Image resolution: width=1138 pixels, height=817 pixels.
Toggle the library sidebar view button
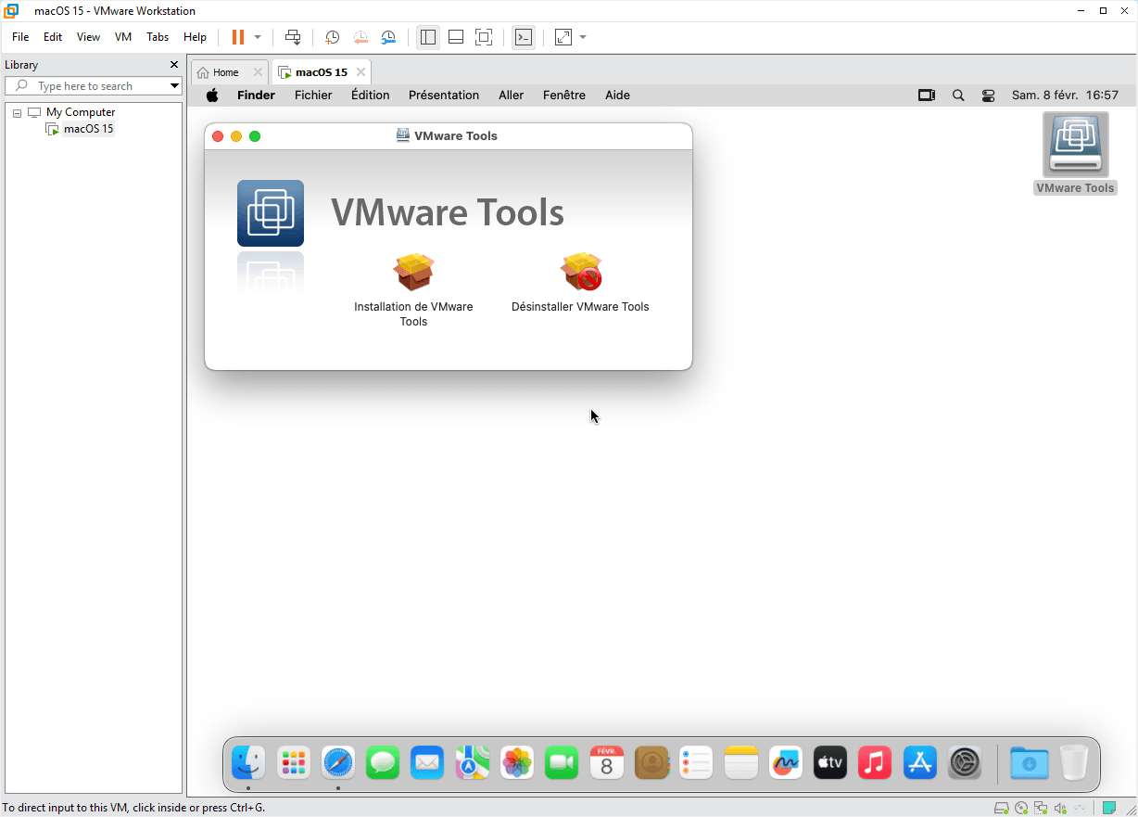427,37
